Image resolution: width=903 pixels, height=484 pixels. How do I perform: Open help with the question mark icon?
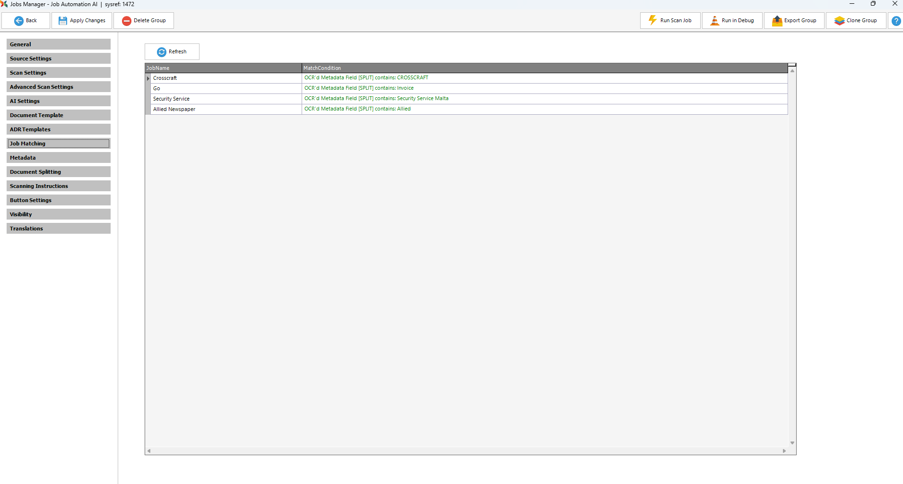point(896,21)
